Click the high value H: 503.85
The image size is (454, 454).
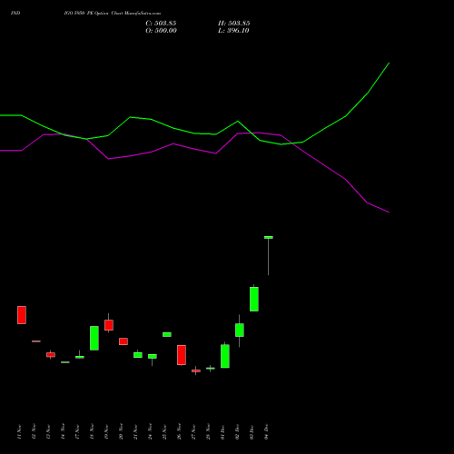[x=234, y=24]
